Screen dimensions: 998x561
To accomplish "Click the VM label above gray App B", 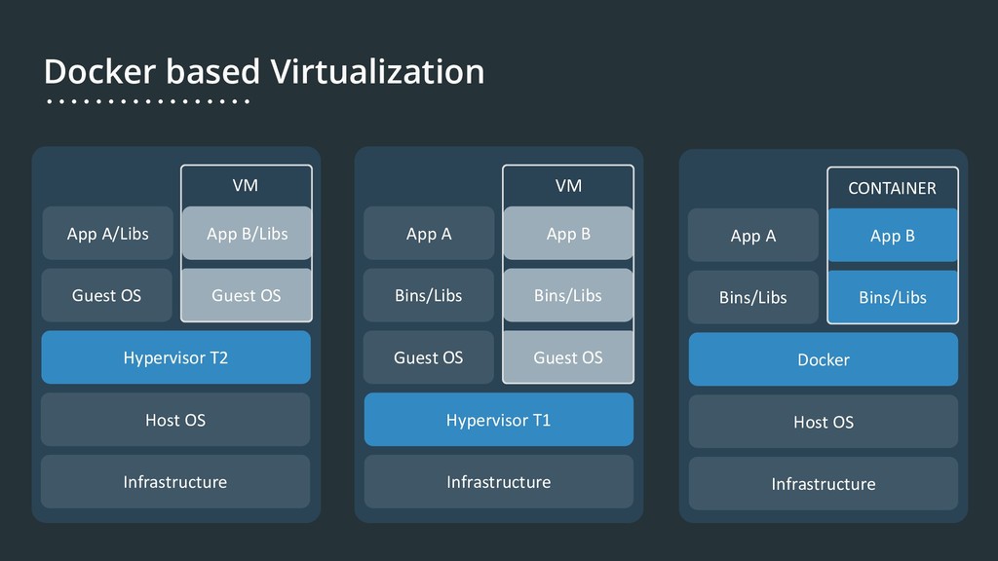I will pos(568,186).
